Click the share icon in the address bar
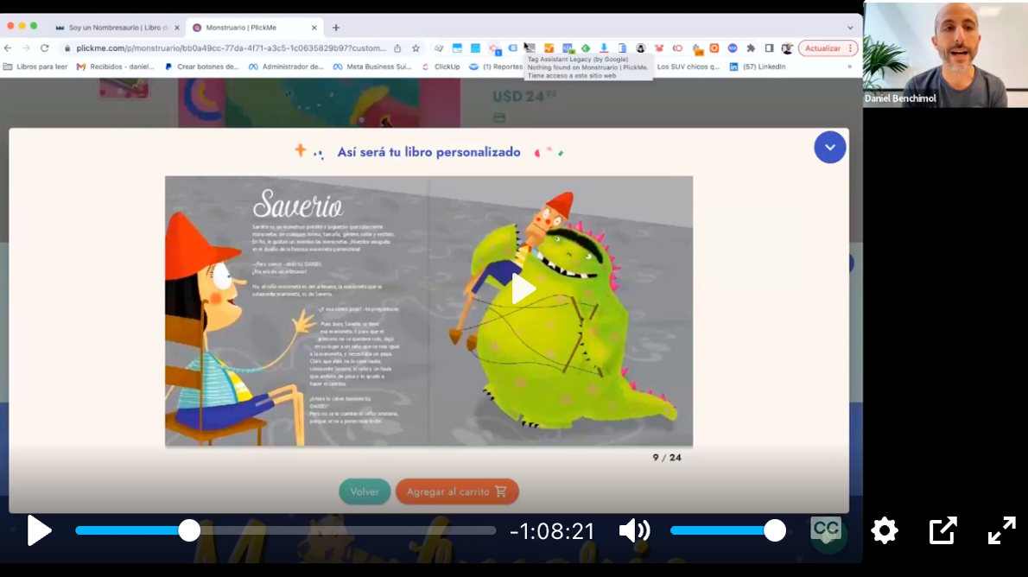The image size is (1028, 577). tap(397, 48)
